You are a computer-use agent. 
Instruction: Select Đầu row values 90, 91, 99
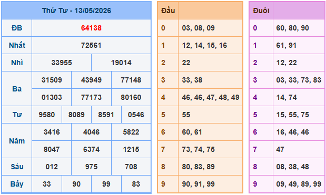[x=199, y=184]
